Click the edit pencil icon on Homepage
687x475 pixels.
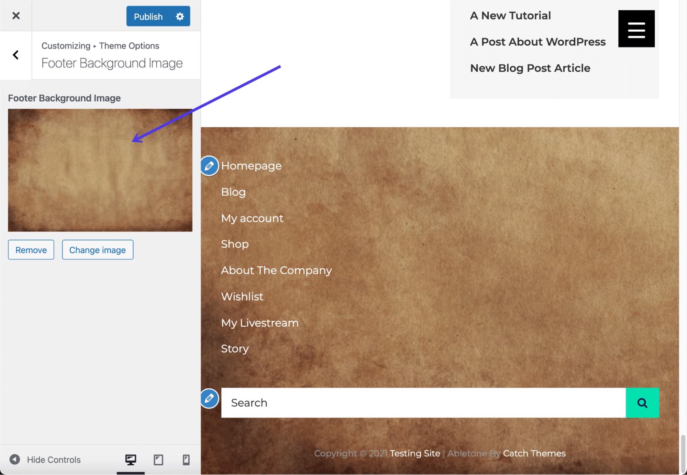pyautogui.click(x=210, y=166)
